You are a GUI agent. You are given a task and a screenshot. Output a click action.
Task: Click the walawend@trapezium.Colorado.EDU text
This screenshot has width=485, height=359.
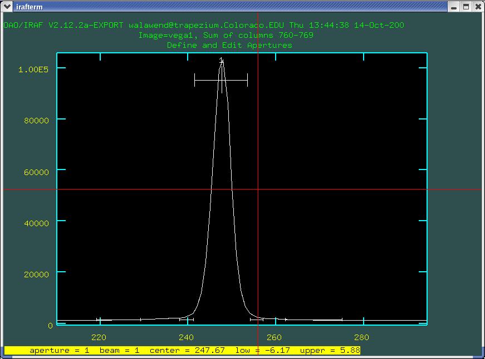click(x=207, y=25)
